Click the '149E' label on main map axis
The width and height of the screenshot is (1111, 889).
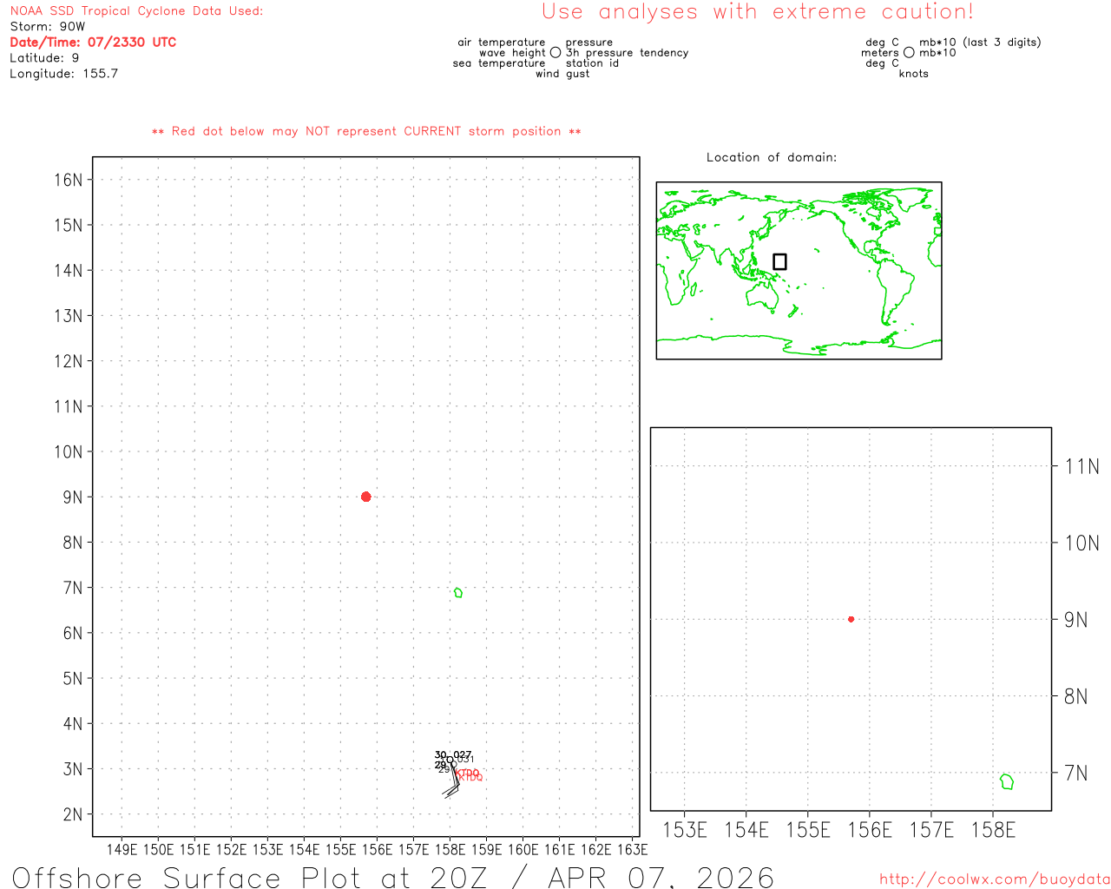point(122,849)
